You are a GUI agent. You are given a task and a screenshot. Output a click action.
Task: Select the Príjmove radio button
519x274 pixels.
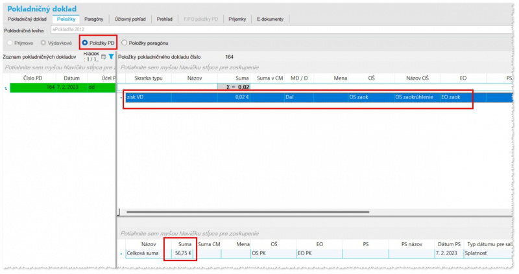[10, 43]
